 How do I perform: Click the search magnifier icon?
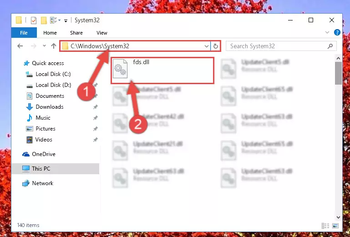330,46
